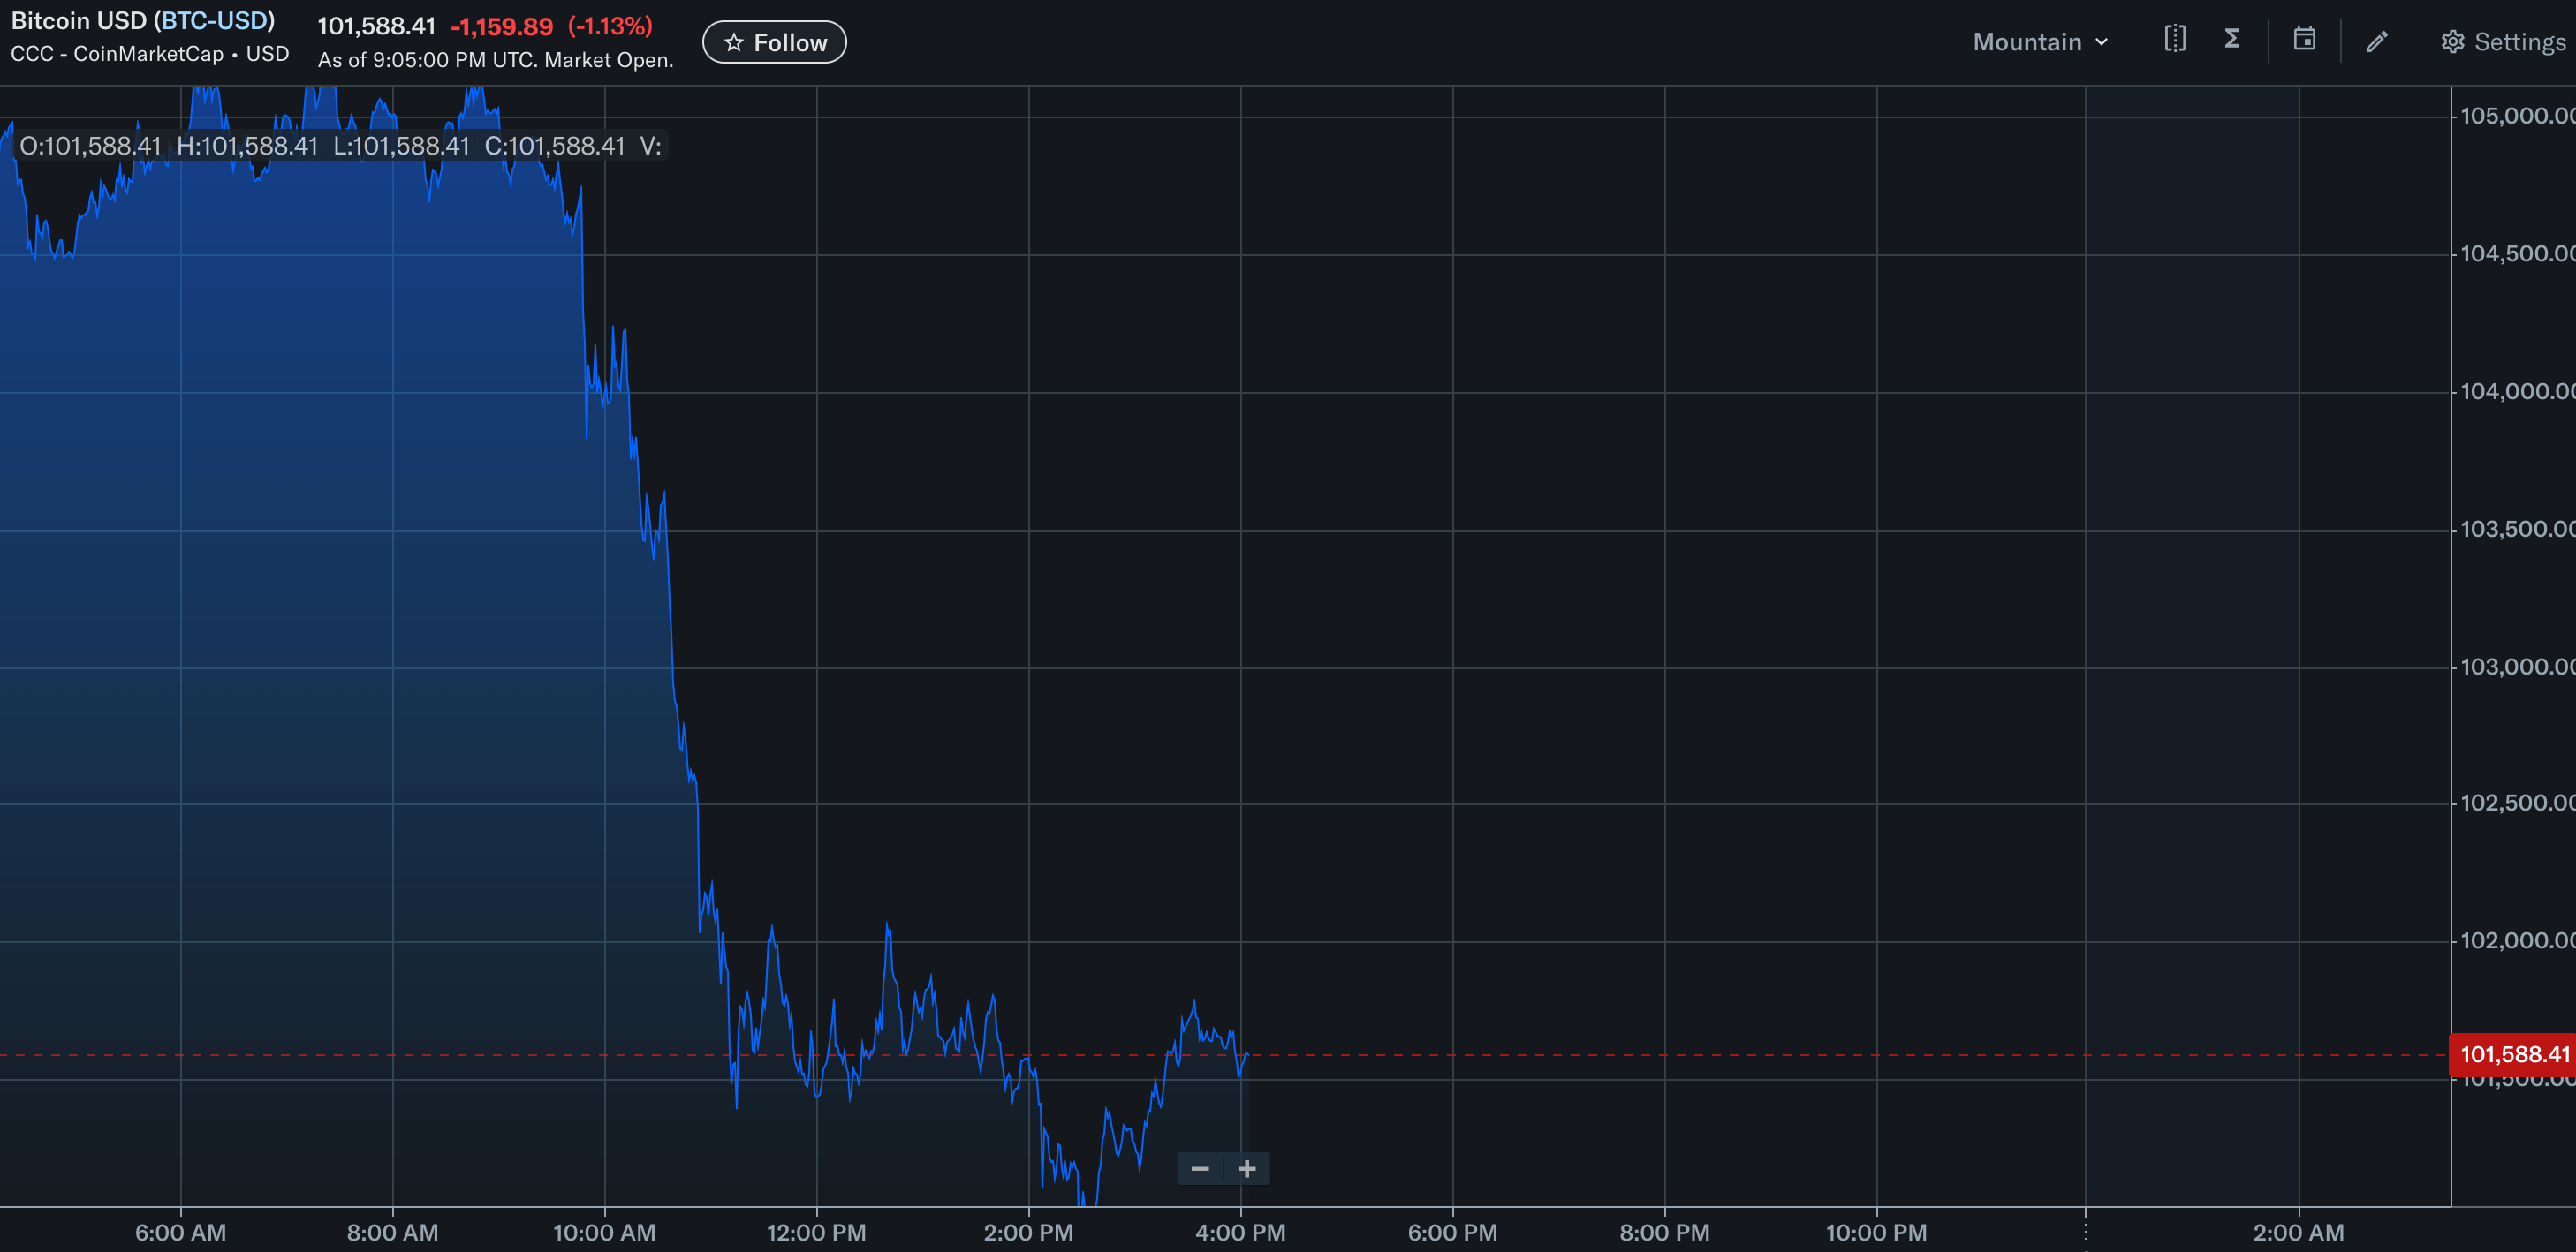The height and width of the screenshot is (1252, 2576).
Task: Click the star on the Follow button
Action: tap(735, 42)
